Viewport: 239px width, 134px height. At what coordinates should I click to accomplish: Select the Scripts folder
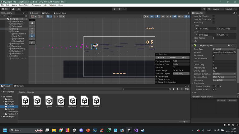coord(11,109)
